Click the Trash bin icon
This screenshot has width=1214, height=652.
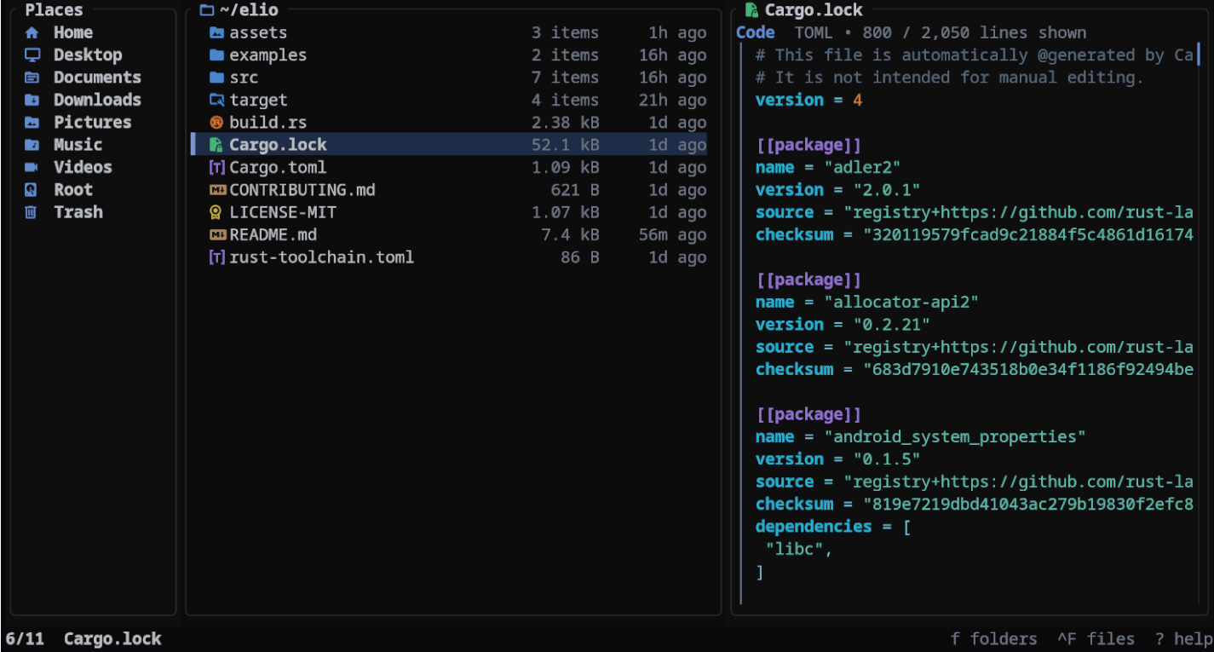pyautogui.click(x=32, y=213)
